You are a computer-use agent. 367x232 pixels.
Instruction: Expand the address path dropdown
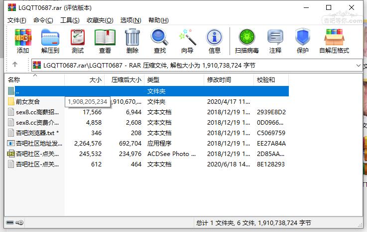[x=358, y=66]
